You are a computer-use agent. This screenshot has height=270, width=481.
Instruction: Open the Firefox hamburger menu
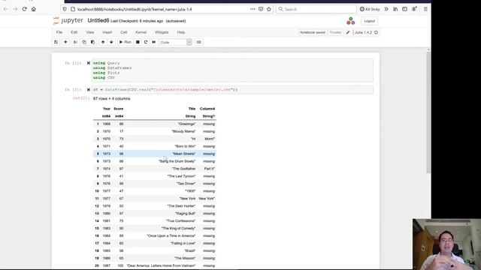tap(425, 9)
